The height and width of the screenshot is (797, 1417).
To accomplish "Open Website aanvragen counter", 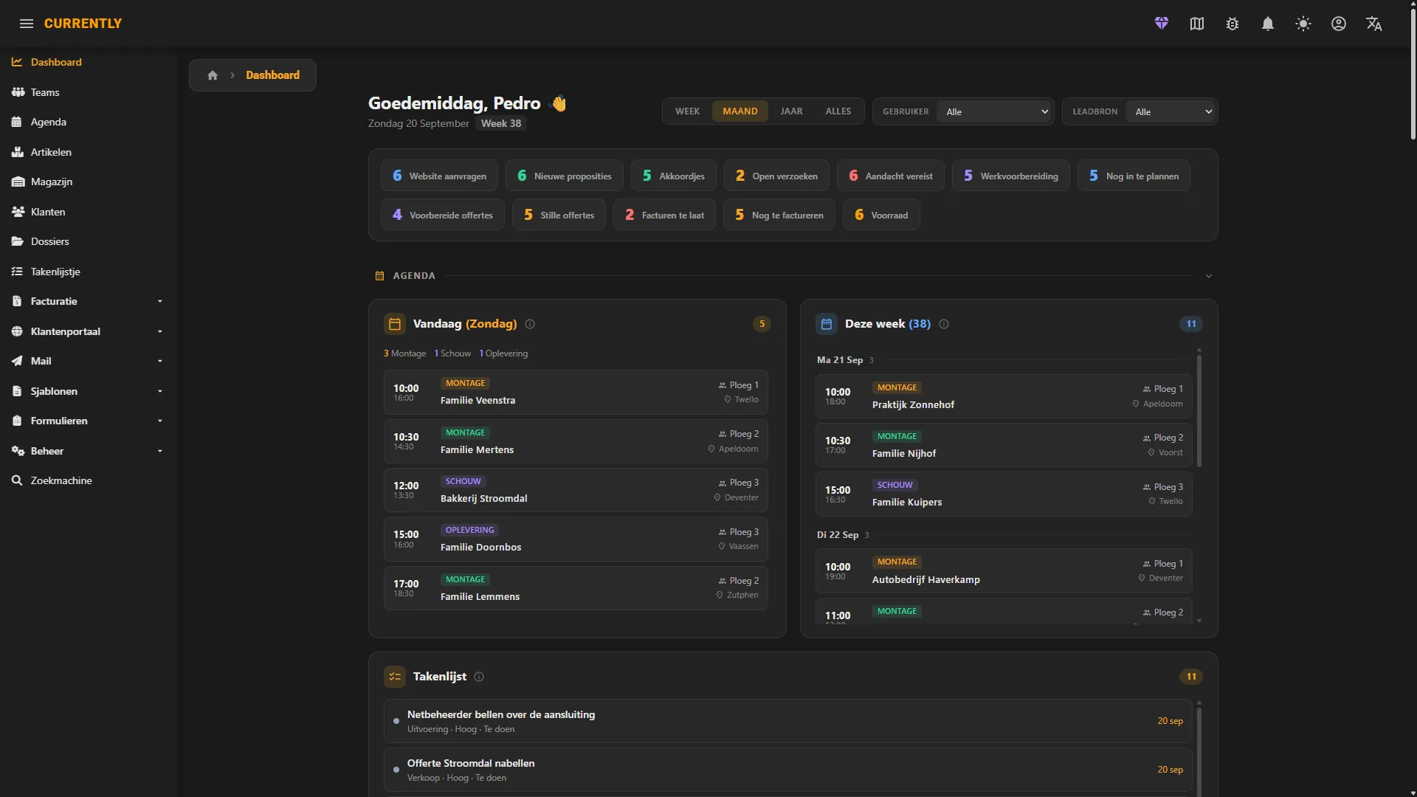I will coord(439,176).
